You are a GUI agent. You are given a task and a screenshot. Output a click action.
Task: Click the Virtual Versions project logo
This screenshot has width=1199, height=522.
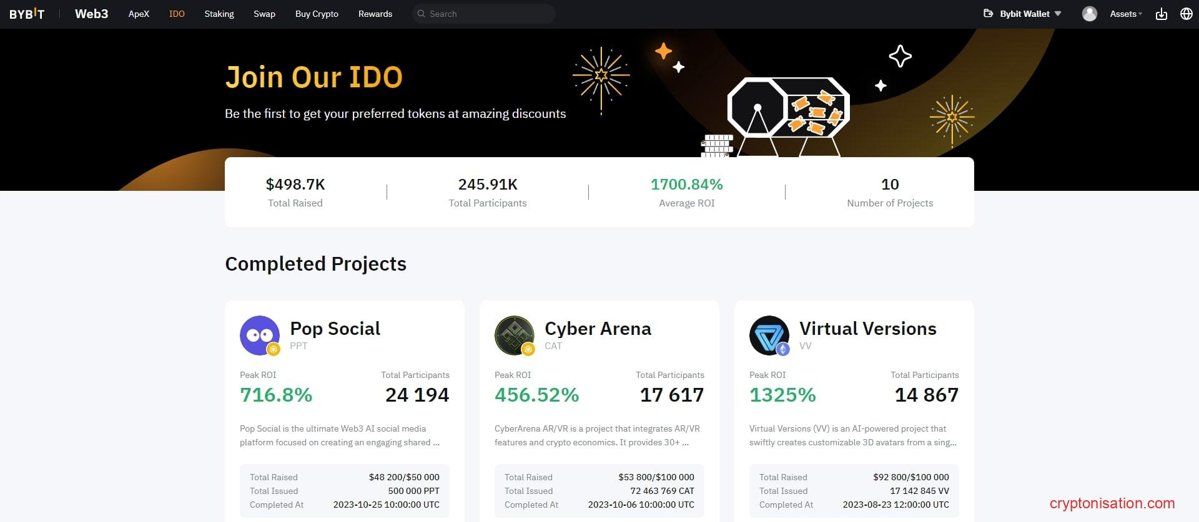(769, 336)
